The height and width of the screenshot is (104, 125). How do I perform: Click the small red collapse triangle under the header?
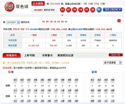(62, 15)
